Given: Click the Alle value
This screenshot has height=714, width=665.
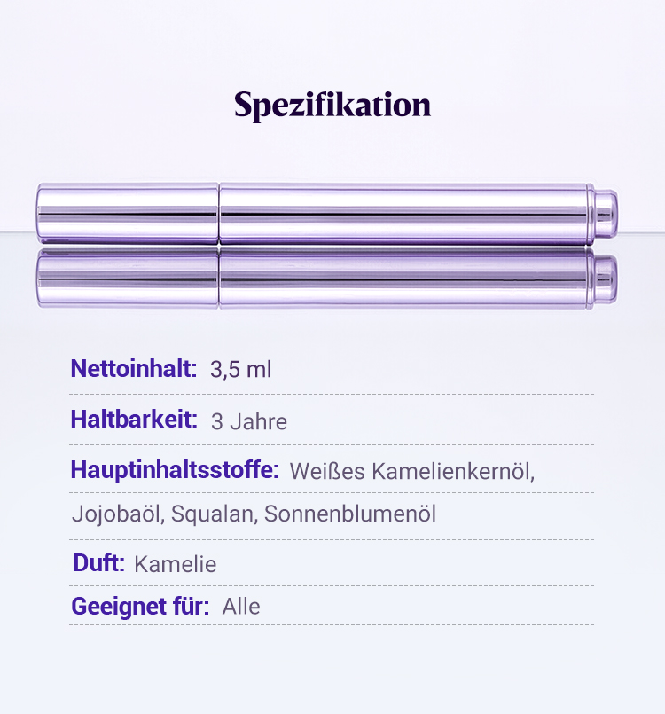Looking at the screenshot, I should click(x=241, y=608).
